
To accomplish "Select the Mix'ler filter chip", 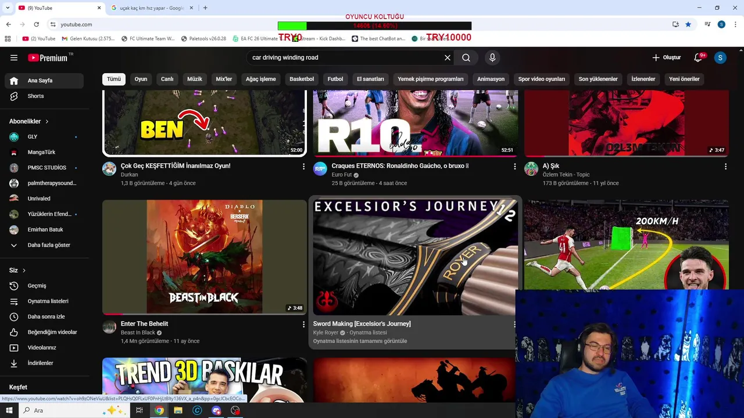I will pyautogui.click(x=224, y=79).
